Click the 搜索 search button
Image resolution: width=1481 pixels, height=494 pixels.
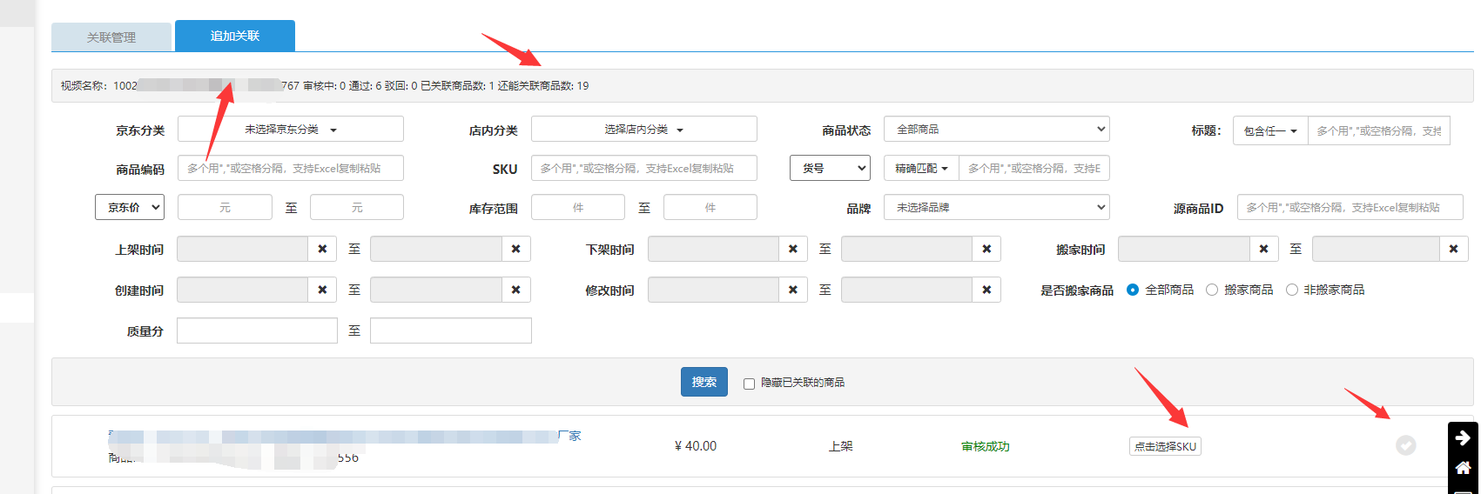tap(703, 382)
